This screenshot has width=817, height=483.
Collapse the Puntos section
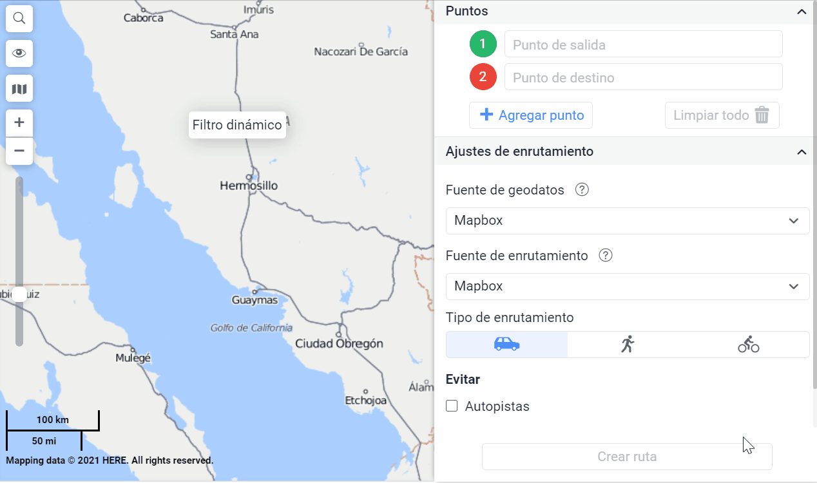[x=802, y=12]
